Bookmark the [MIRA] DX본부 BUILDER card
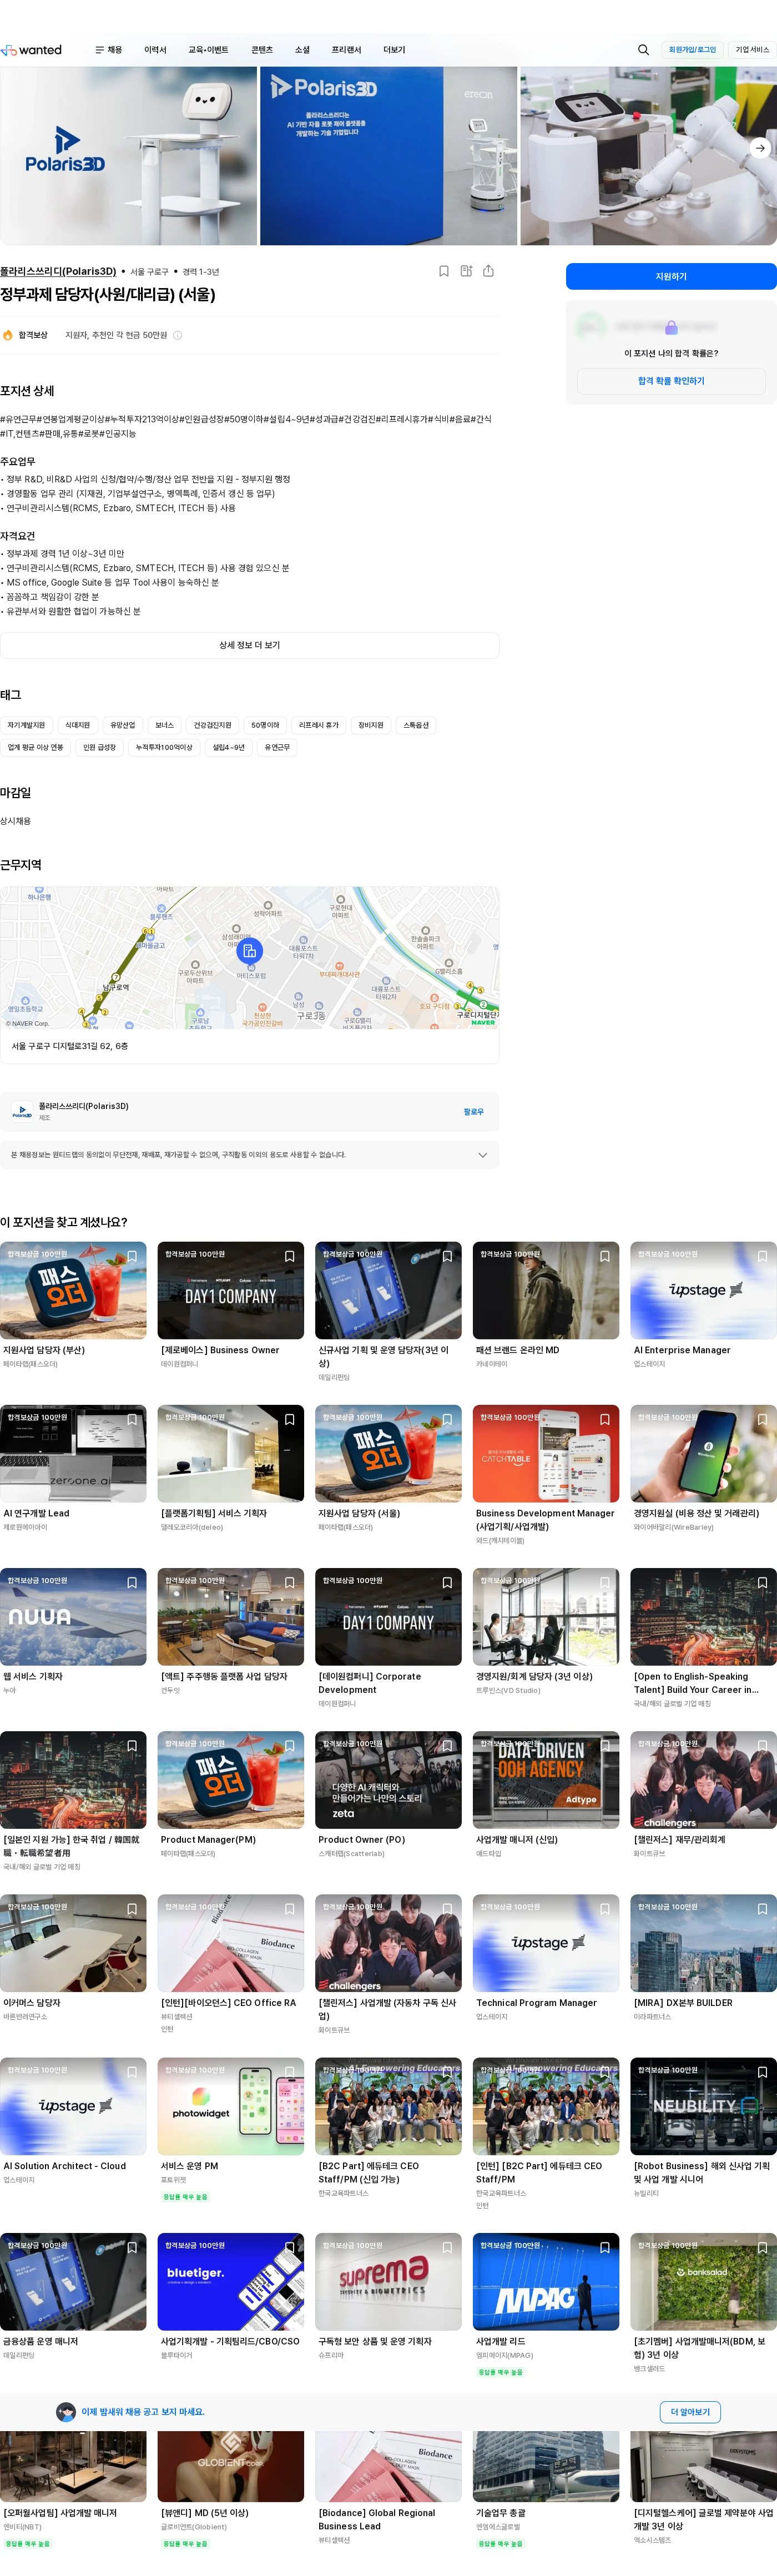This screenshot has width=777, height=2576. pyautogui.click(x=762, y=1908)
